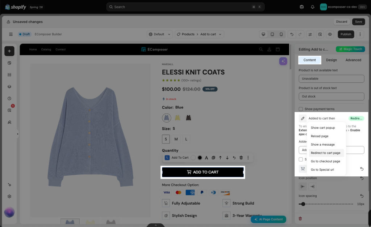371x227 pixels.
Task: Click the AI Page Content button
Action: pos(268,219)
